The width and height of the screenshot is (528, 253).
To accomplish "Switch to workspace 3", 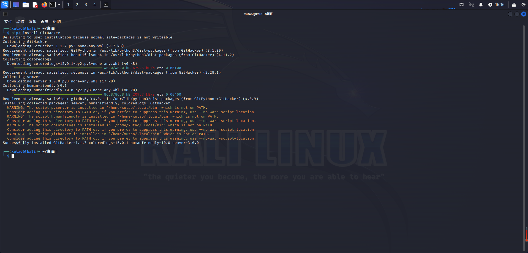I will [86, 5].
